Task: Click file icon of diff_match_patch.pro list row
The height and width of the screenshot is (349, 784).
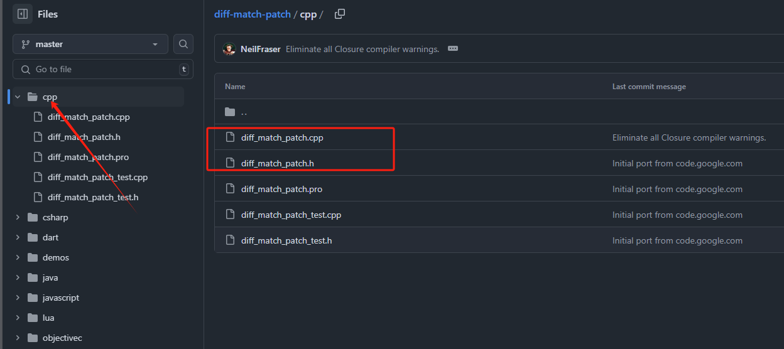Action: coord(230,189)
